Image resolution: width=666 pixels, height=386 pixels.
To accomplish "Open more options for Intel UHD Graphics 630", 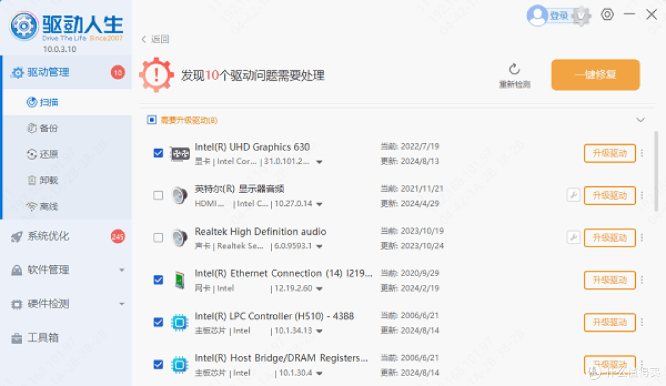I will coord(642,153).
